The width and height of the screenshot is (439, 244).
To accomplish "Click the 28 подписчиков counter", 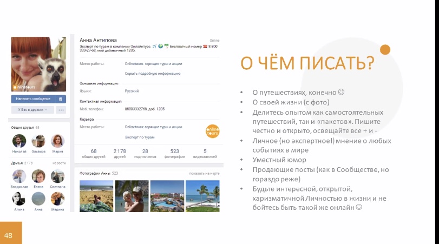I will (x=145, y=154).
